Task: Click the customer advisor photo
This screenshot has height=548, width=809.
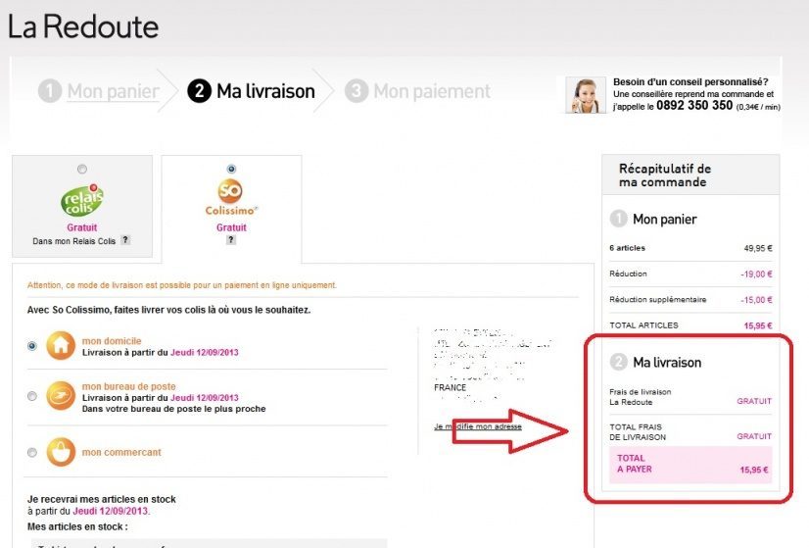Action: click(586, 95)
